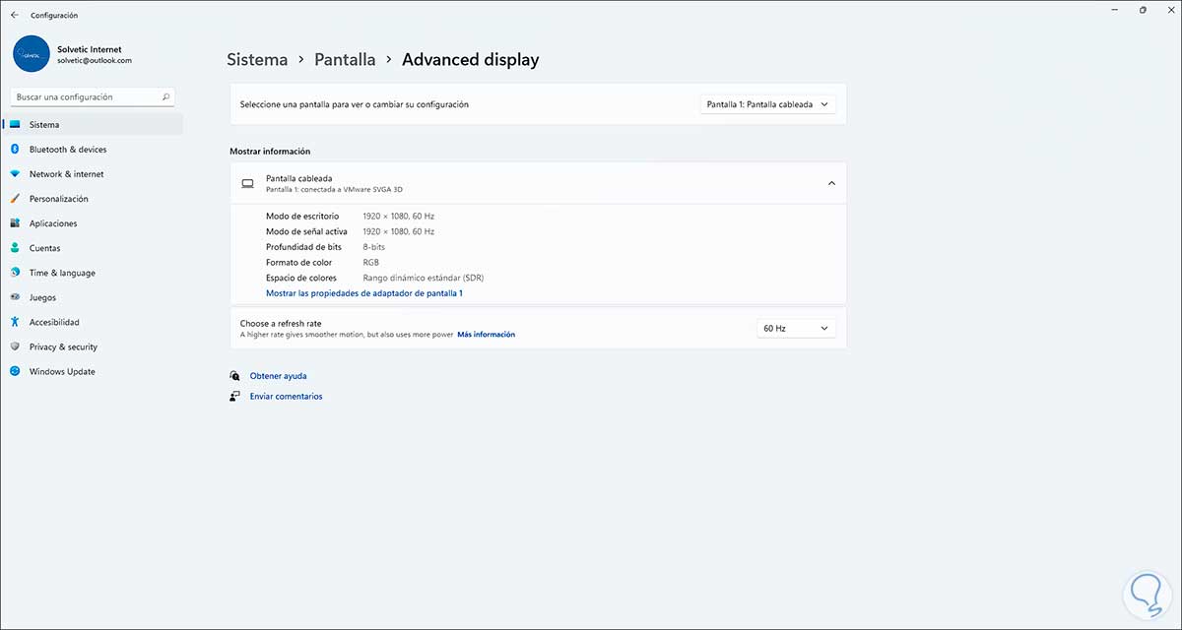Viewport: 1182px width, 630px height.
Task: Open the Obtener ayuda link
Action: (x=278, y=376)
